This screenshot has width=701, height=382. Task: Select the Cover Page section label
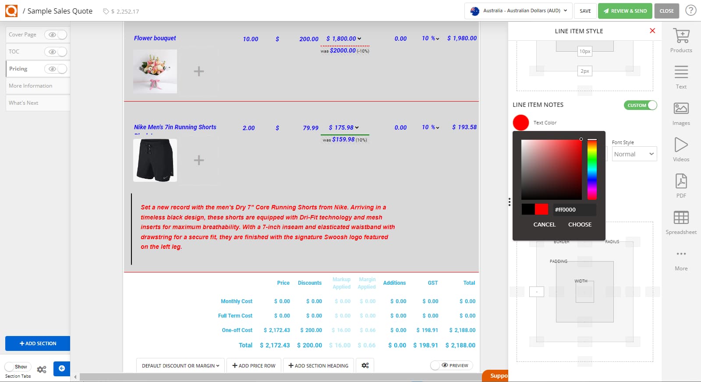(22, 35)
